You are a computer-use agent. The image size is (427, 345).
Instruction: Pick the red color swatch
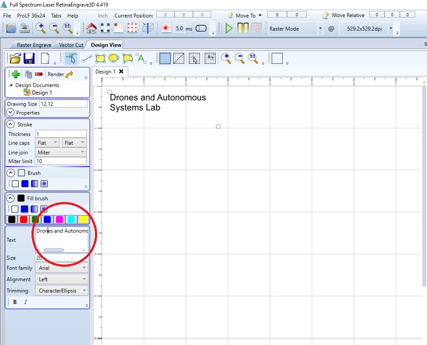click(x=24, y=220)
